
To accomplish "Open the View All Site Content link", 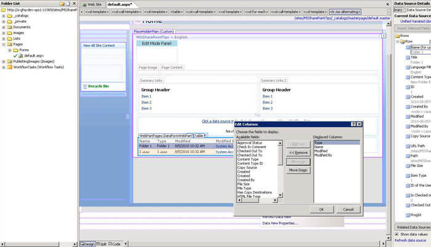I will point(99,45).
